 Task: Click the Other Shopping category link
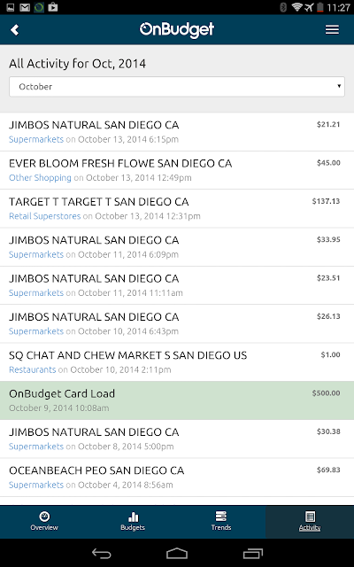[40, 177]
